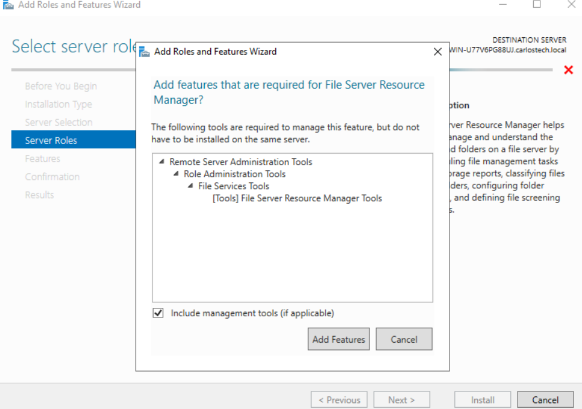
Task: Collapse the Role Administration Tools node
Action: click(x=176, y=174)
